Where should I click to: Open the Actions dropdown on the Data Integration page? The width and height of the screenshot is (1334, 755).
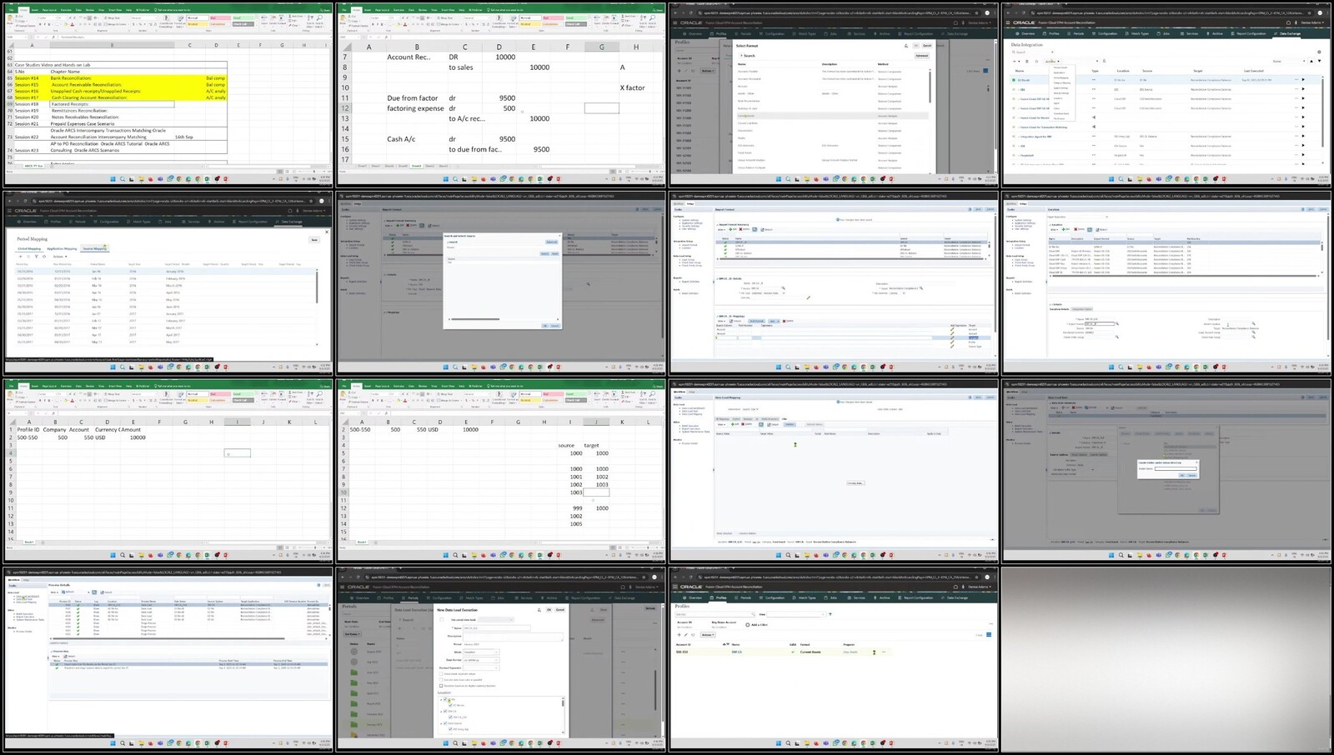pos(1051,61)
